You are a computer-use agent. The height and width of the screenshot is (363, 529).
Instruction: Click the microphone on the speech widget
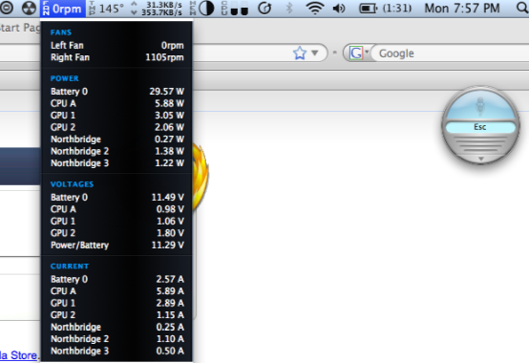click(480, 107)
